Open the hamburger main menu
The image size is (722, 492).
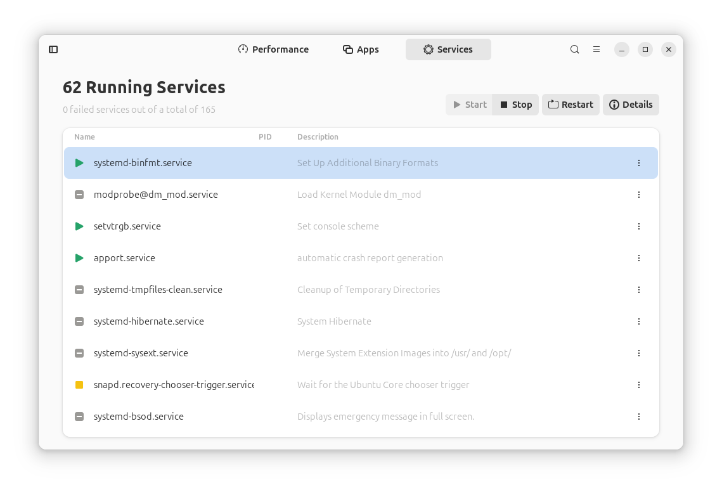tap(596, 49)
